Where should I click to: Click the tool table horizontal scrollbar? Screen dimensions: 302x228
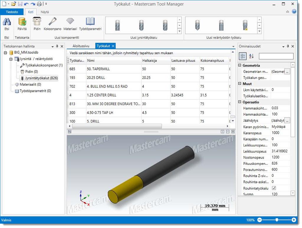click(x=117, y=126)
